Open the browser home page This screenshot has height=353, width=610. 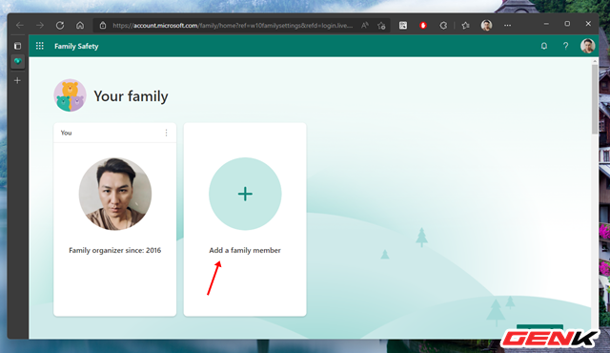80,26
